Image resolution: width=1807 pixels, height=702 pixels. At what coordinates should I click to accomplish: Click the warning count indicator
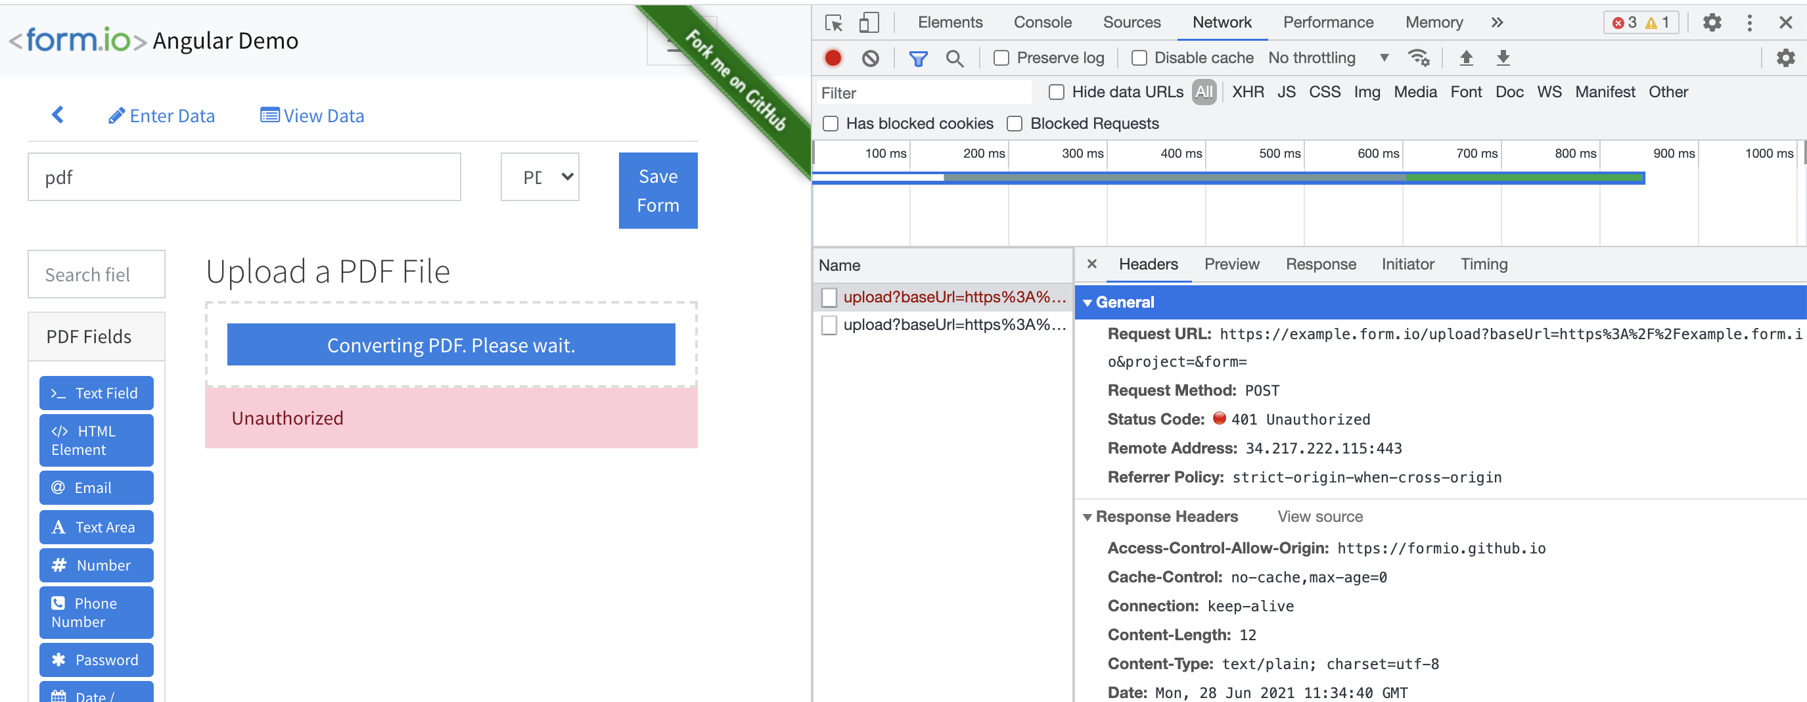1657,22
